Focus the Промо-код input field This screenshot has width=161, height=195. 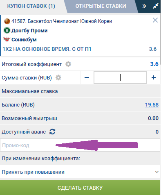80,145
